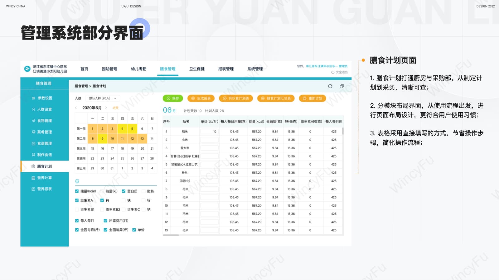Click the power icon next to 安全退出
Screen dimensions: 499x280
333,72
